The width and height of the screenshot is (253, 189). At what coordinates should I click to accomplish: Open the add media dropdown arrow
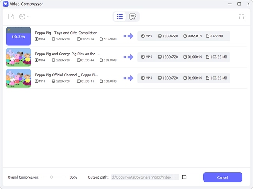pos(28,17)
